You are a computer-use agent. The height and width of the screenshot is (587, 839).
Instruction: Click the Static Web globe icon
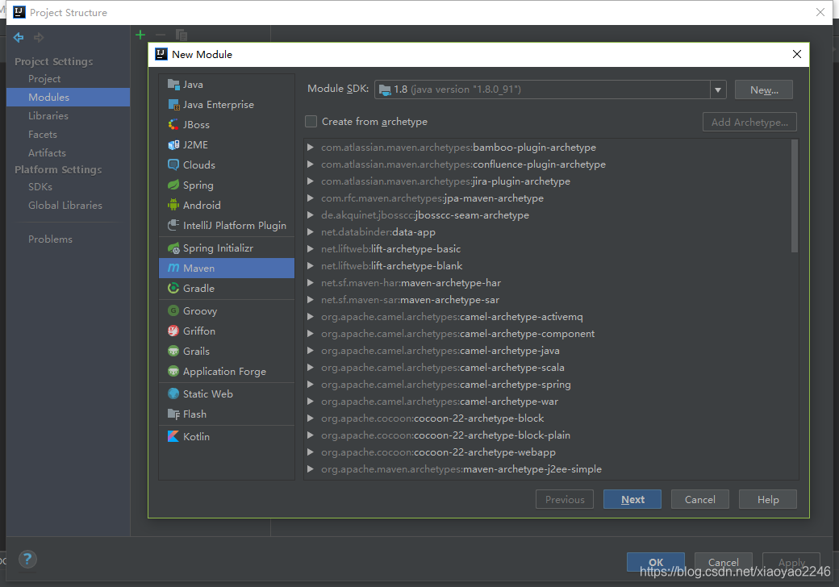173,394
